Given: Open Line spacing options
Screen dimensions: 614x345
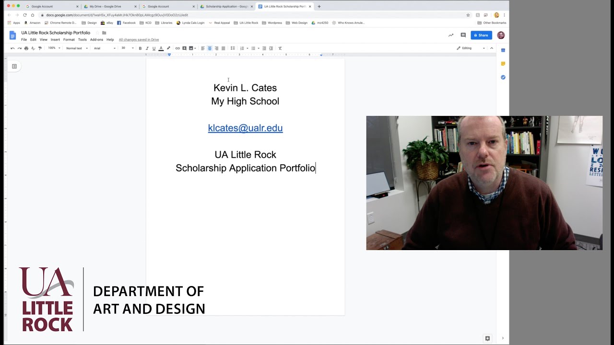Looking at the screenshot, I should point(233,48).
